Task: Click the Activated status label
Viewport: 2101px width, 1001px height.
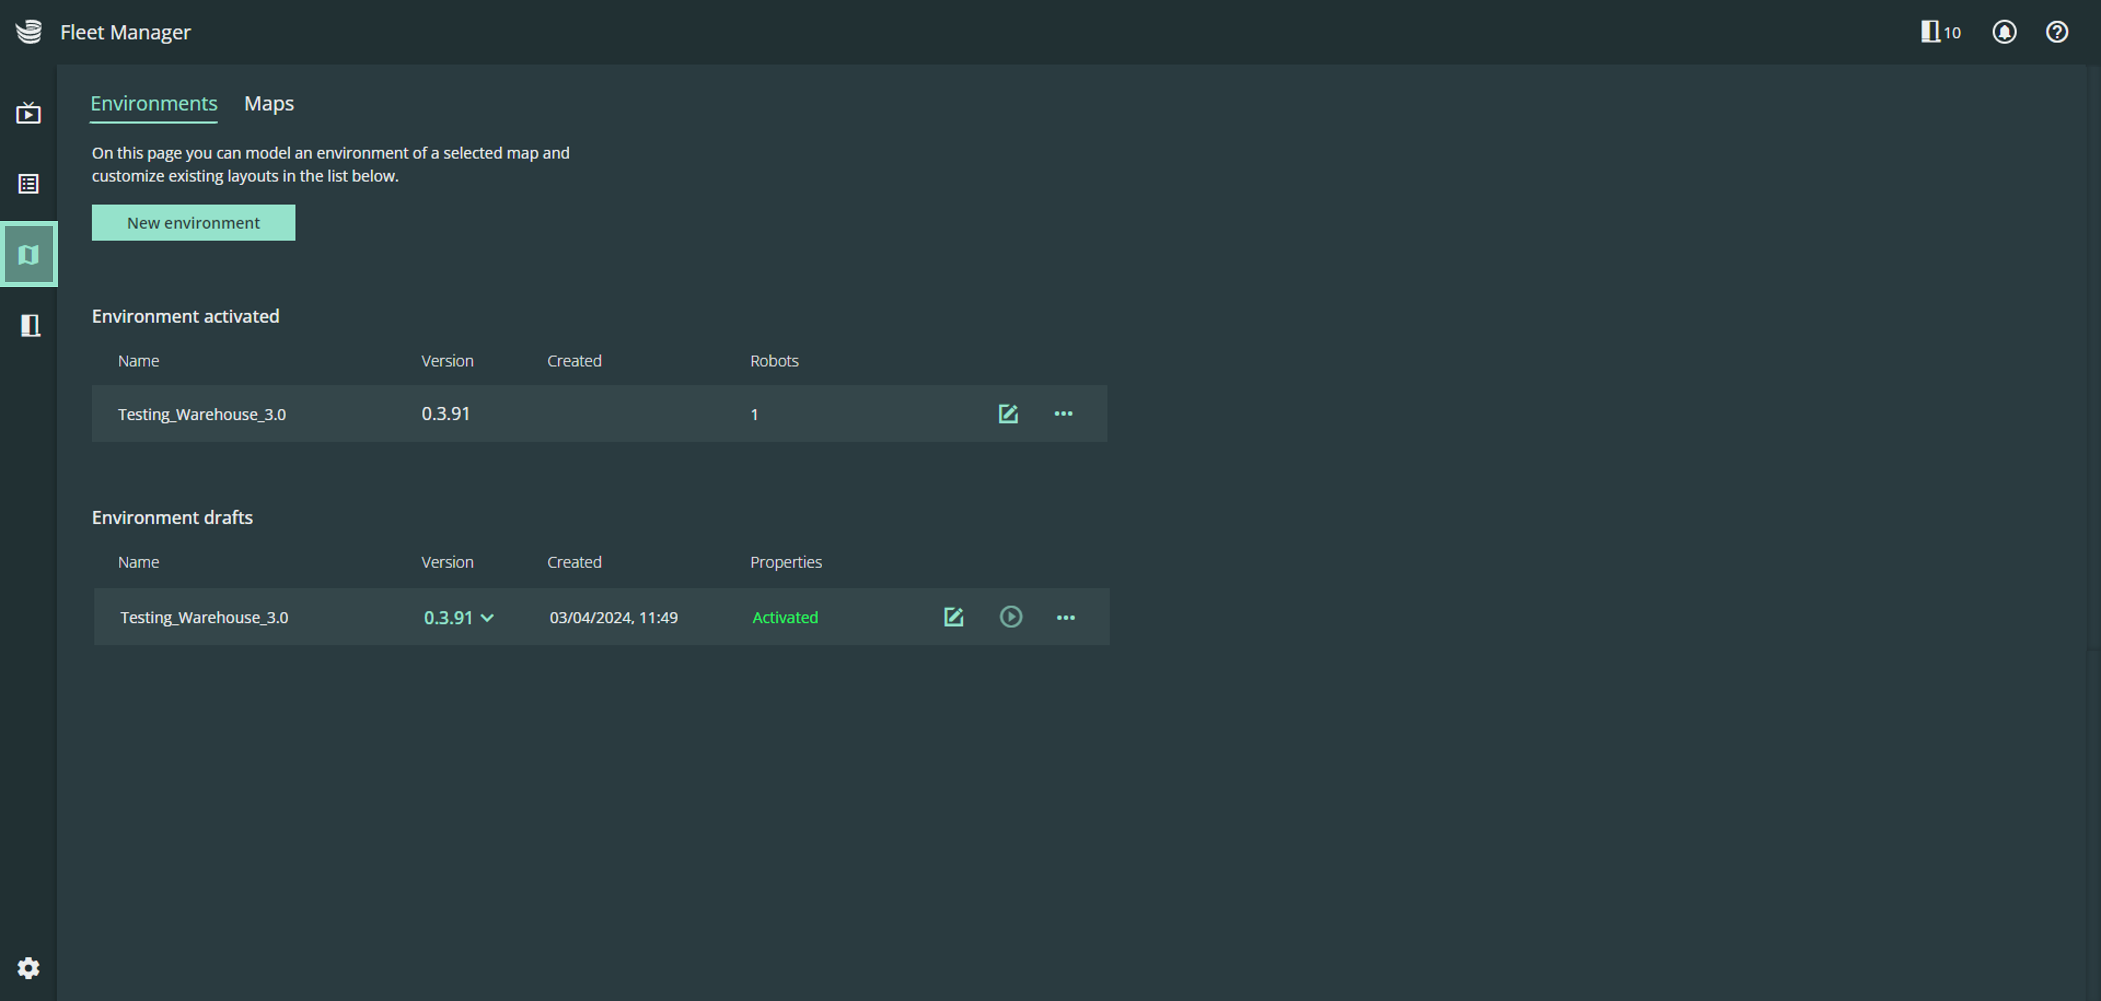Action: click(785, 618)
